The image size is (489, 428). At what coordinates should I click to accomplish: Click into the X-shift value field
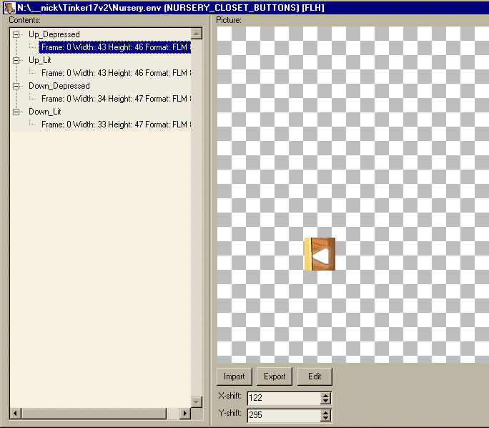[284, 399]
